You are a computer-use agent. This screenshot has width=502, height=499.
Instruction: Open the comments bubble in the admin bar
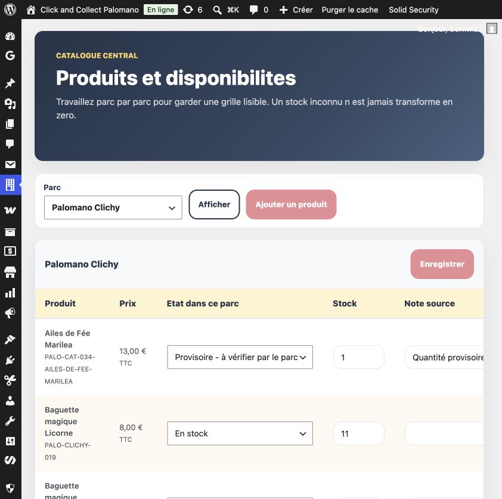(x=253, y=10)
